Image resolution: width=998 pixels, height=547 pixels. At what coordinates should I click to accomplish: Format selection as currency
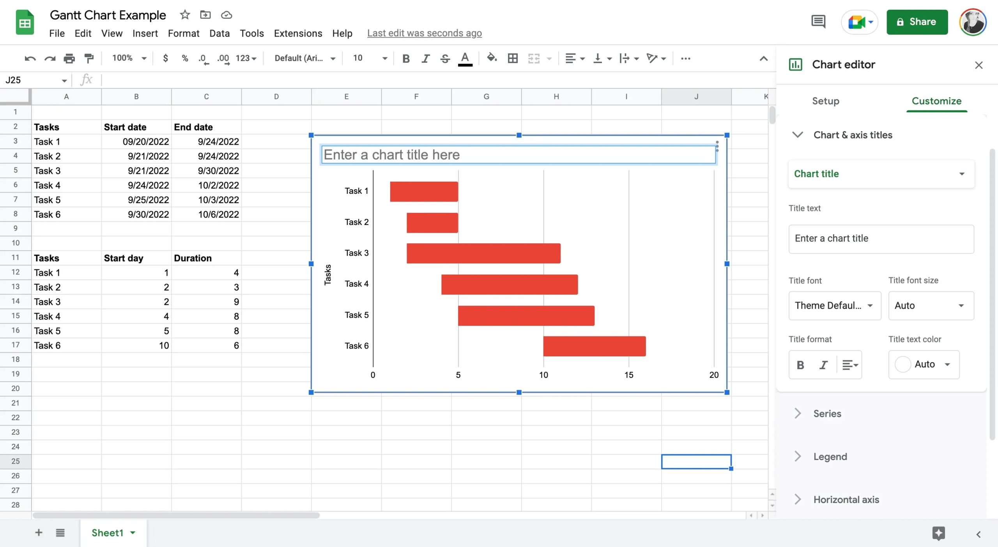coord(165,58)
